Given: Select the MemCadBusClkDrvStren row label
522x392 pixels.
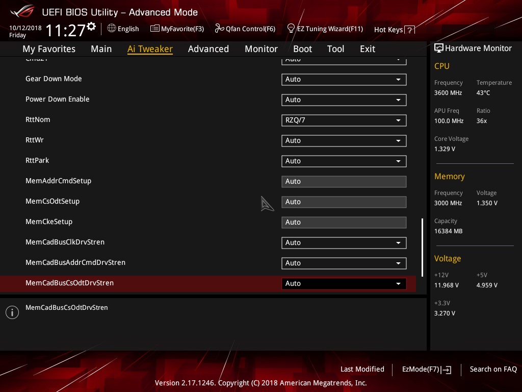Looking at the screenshot, I should (65, 242).
